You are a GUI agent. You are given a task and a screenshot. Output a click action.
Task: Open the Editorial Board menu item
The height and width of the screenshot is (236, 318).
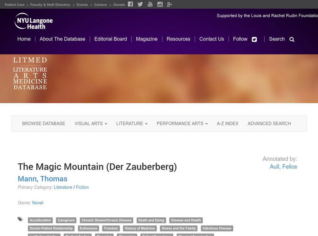click(110, 39)
